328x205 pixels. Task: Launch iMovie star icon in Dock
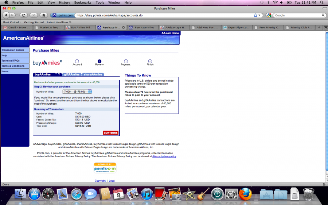click(189, 194)
